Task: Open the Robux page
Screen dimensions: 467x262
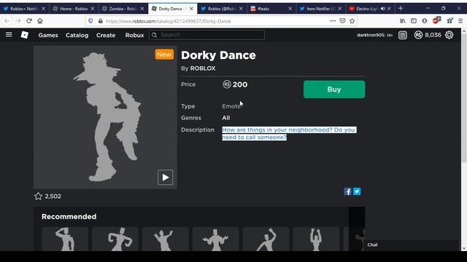Action: (x=134, y=35)
